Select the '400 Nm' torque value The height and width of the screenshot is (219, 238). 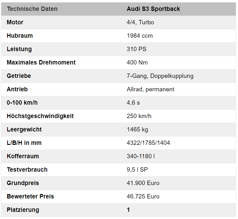pos(137,63)
